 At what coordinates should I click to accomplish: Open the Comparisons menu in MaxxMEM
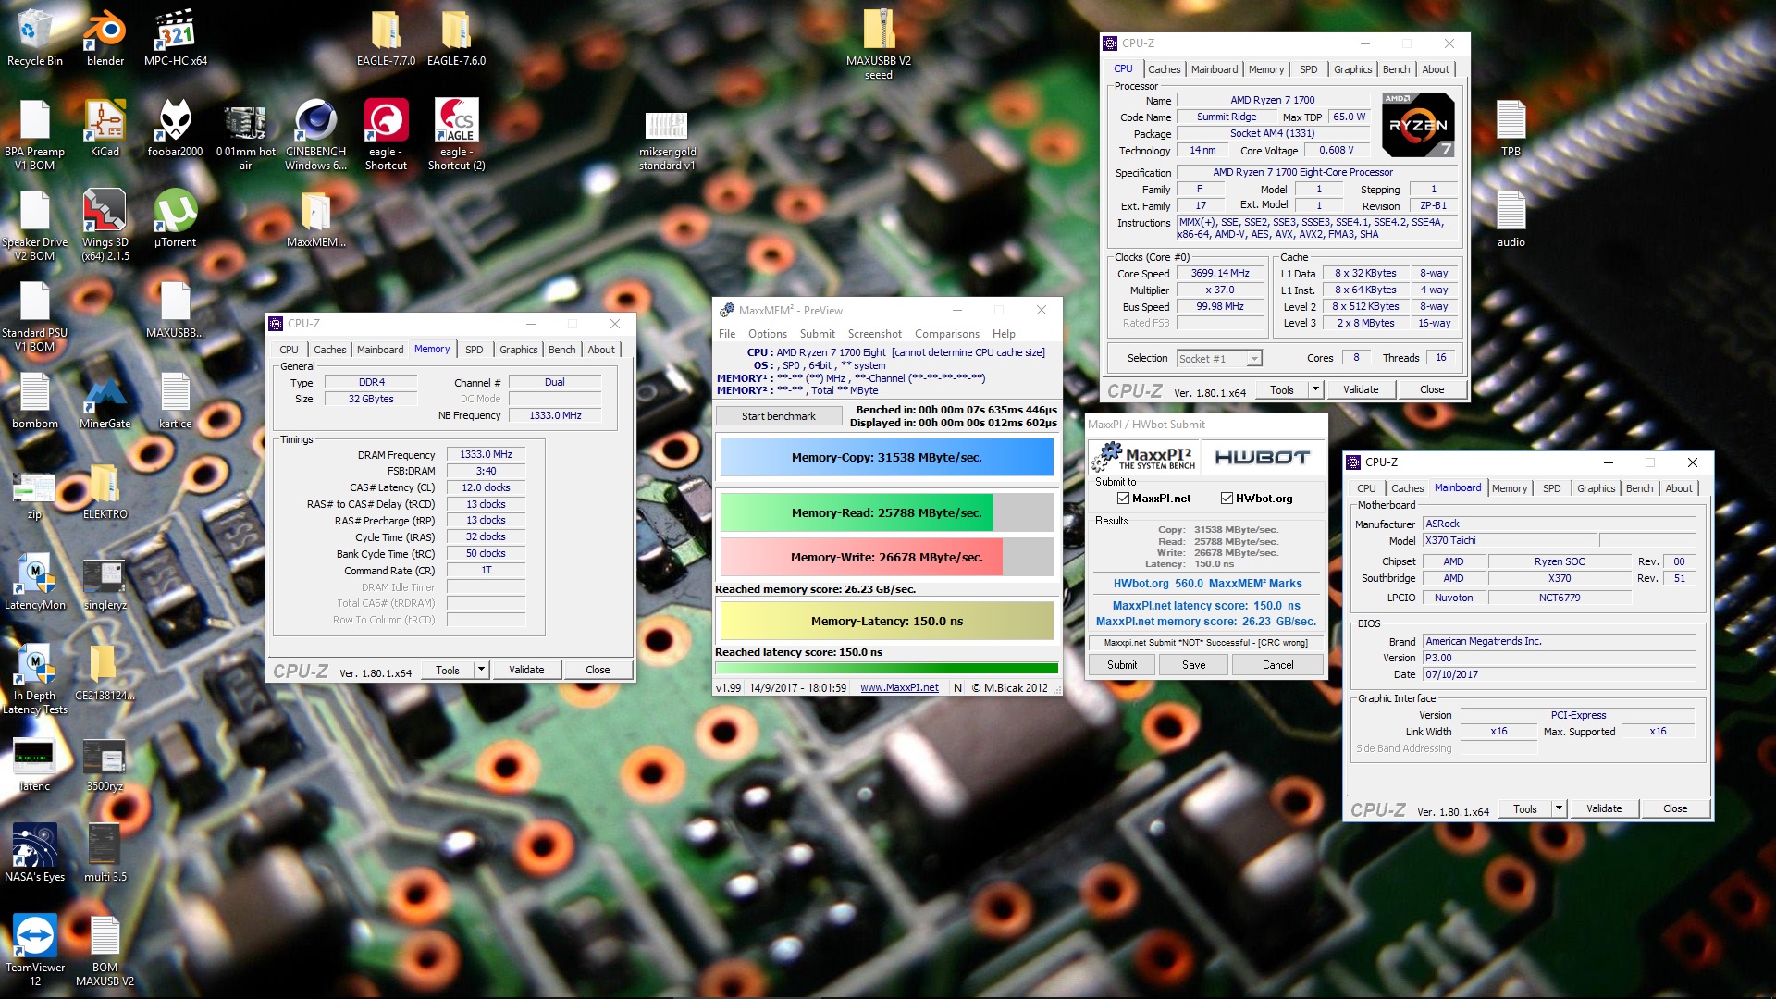tap(946, 334)
